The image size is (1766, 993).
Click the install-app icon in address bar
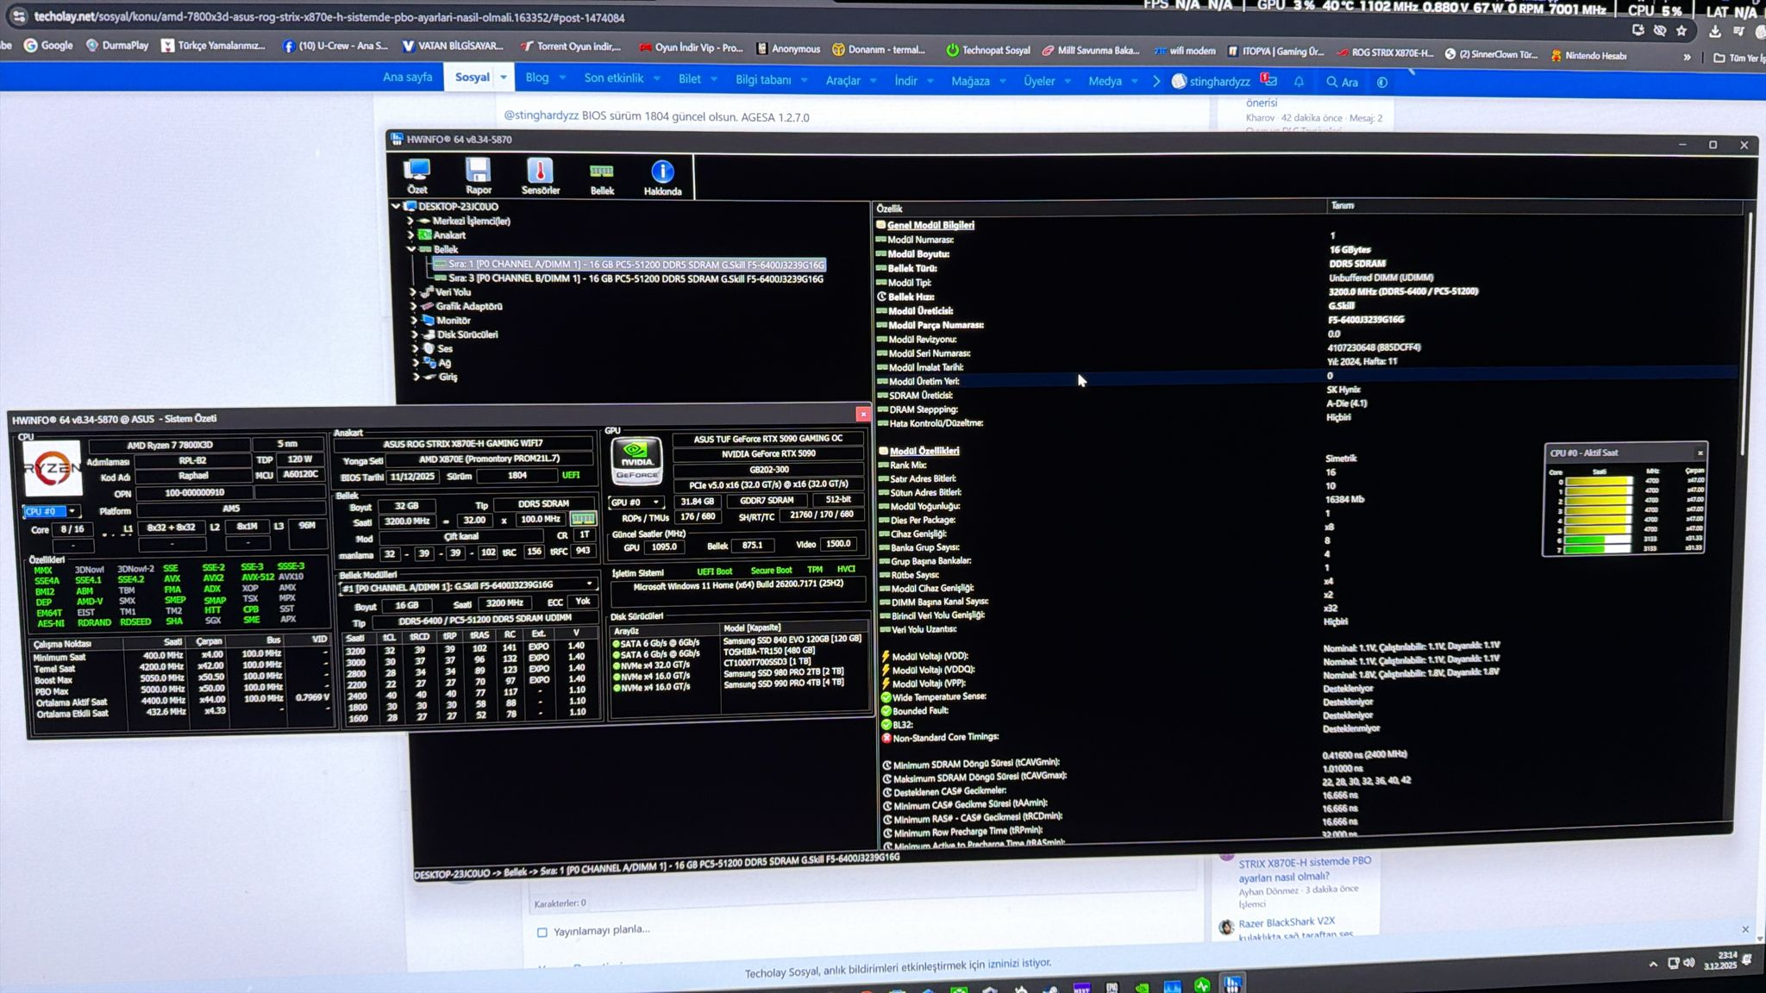1638,30
